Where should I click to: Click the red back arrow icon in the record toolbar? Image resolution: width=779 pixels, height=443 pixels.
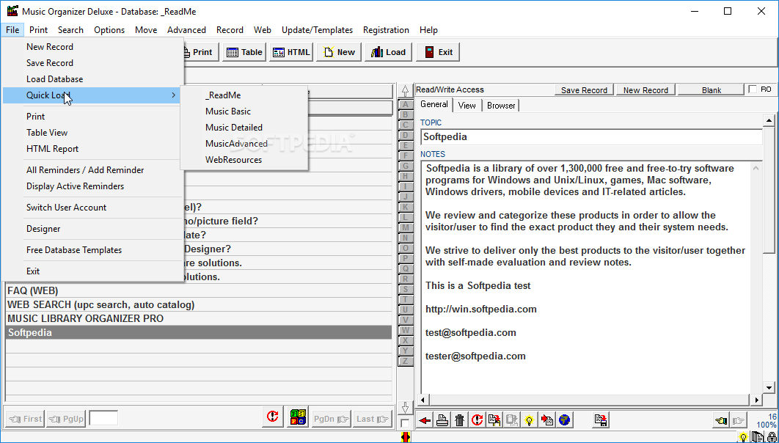click(x=425, y=421)
